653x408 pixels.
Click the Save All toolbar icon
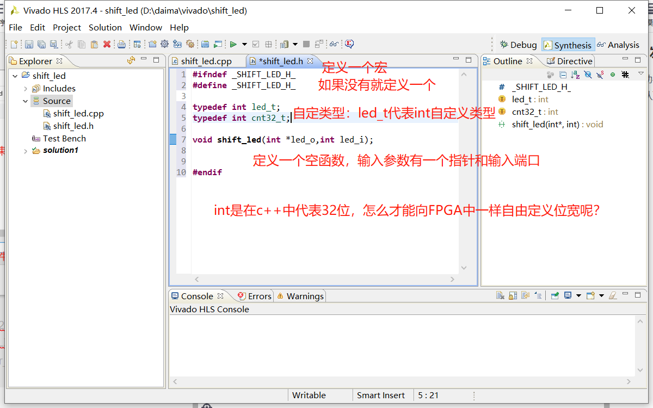pyautogui.click(x=41, y=44)
